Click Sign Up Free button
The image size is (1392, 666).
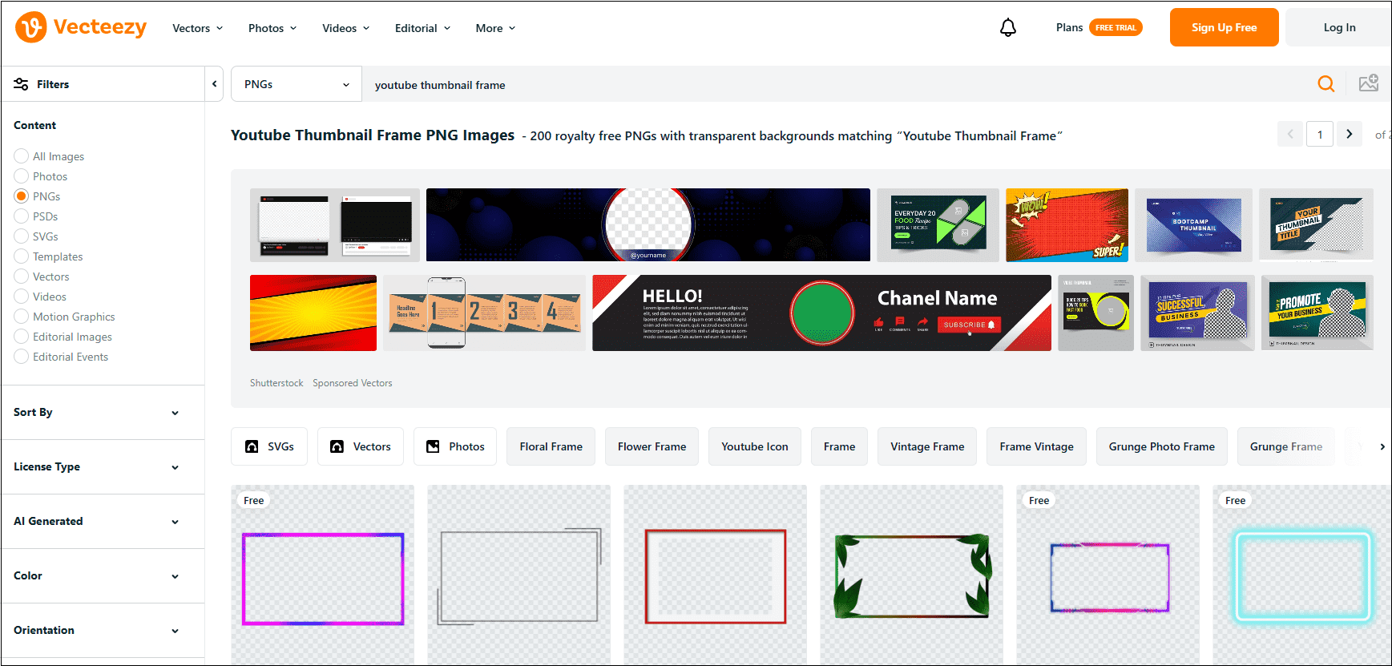(x=1224, y=27)
